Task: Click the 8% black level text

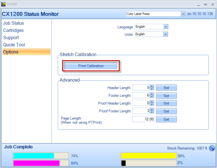Action: pyautogui.click(x=180, y=162)
